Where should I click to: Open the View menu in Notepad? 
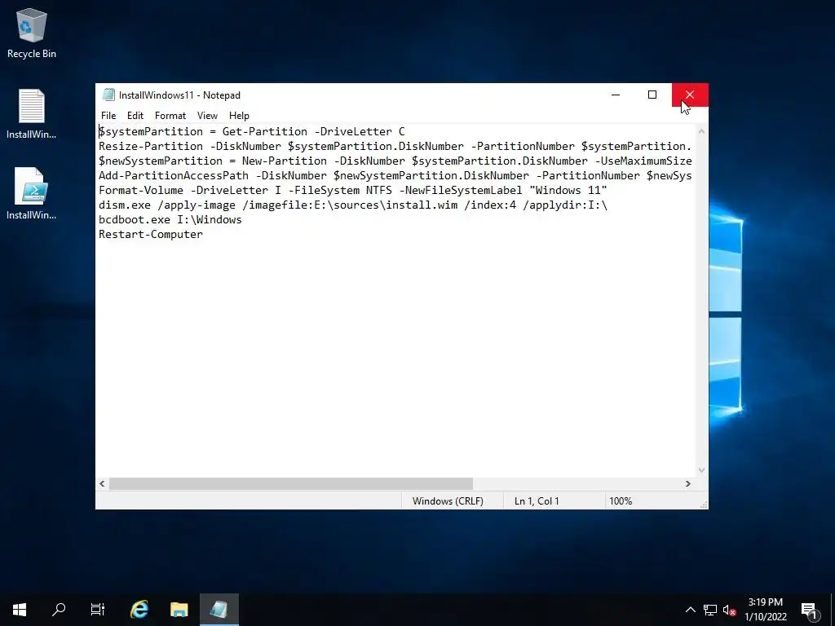[x=207, y=116]
